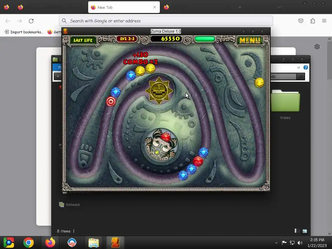Click the red bullseye target marker
Image resolution: width=332 pixels, height=249 pixels.
111,101
